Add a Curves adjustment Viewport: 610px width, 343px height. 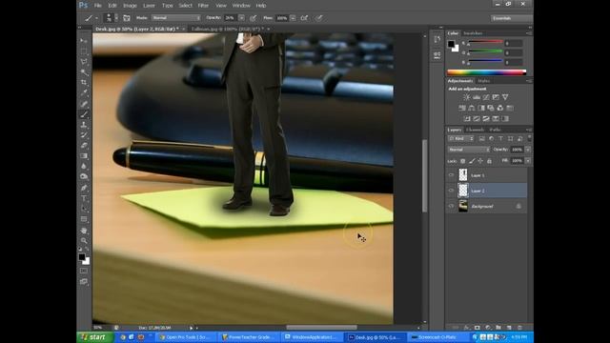coord(486,97)
